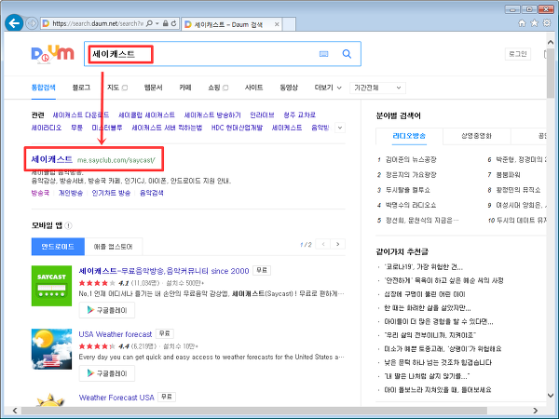Open the USA Weather forecast app thumbnail
Image resolution: width=559 pixels, height=419 pixels.
51,349
